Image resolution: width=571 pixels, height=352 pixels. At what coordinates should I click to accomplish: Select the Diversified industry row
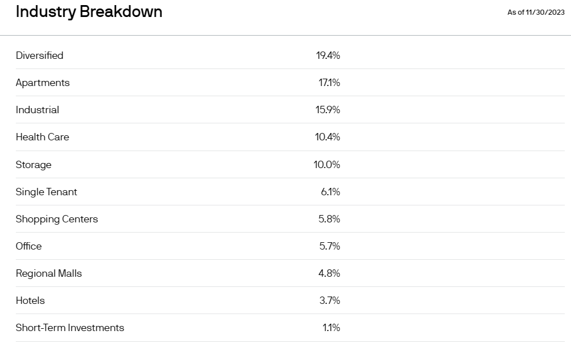click(40, 55)
